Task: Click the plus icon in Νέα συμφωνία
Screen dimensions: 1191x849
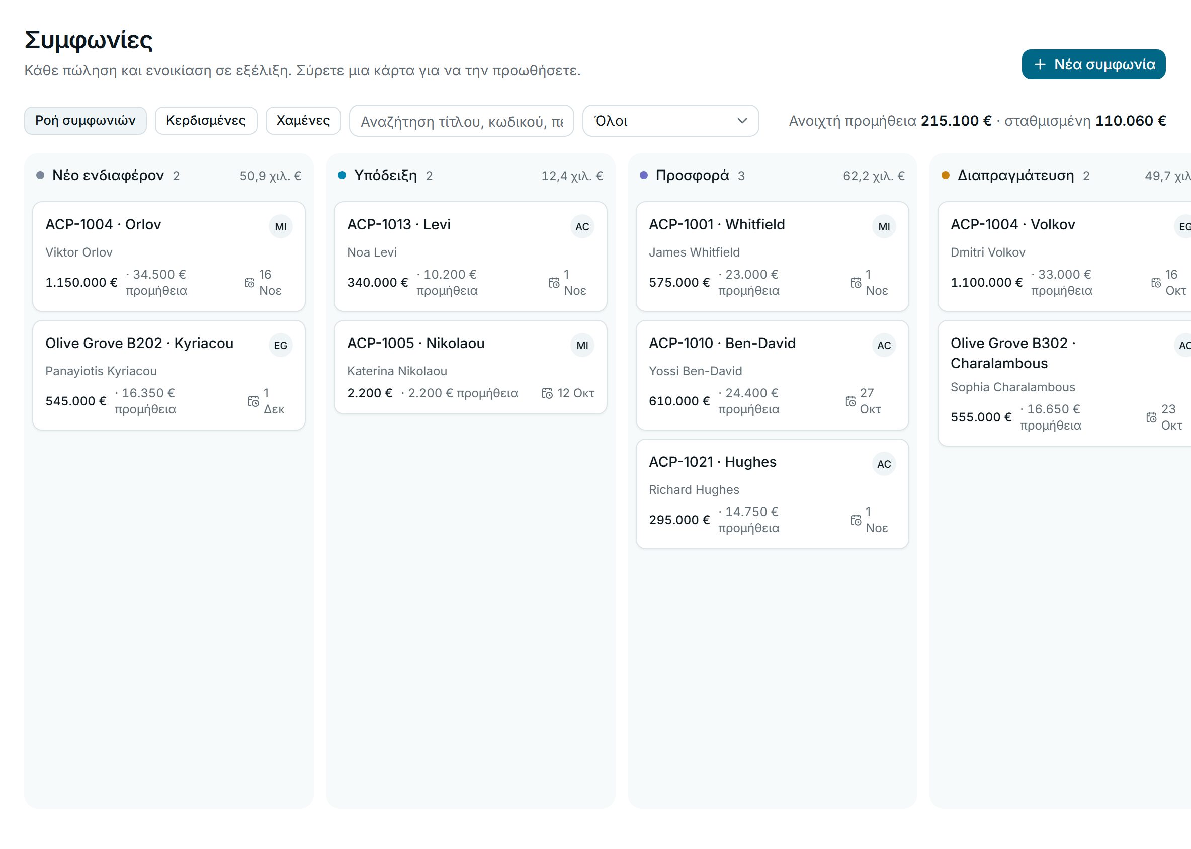Action: [1040, 64]
